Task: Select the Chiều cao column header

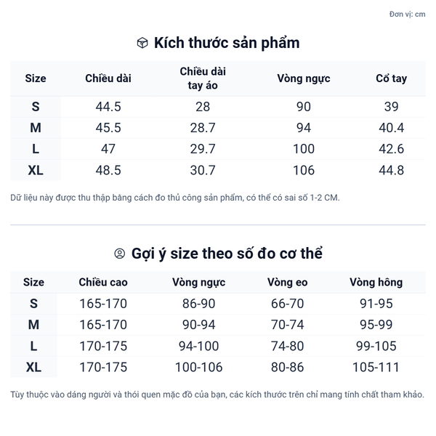Action: (x=103, y=282)
